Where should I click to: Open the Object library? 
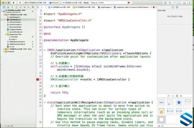[177, 96]
